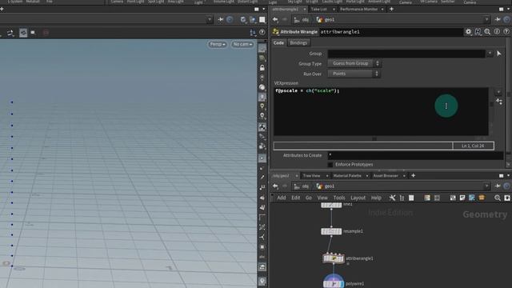Select the resample1 node
Screen dimensions: 512x288
[x=331, y=231]
